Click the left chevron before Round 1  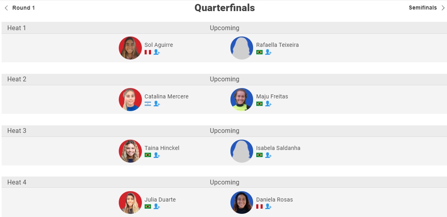6,8
